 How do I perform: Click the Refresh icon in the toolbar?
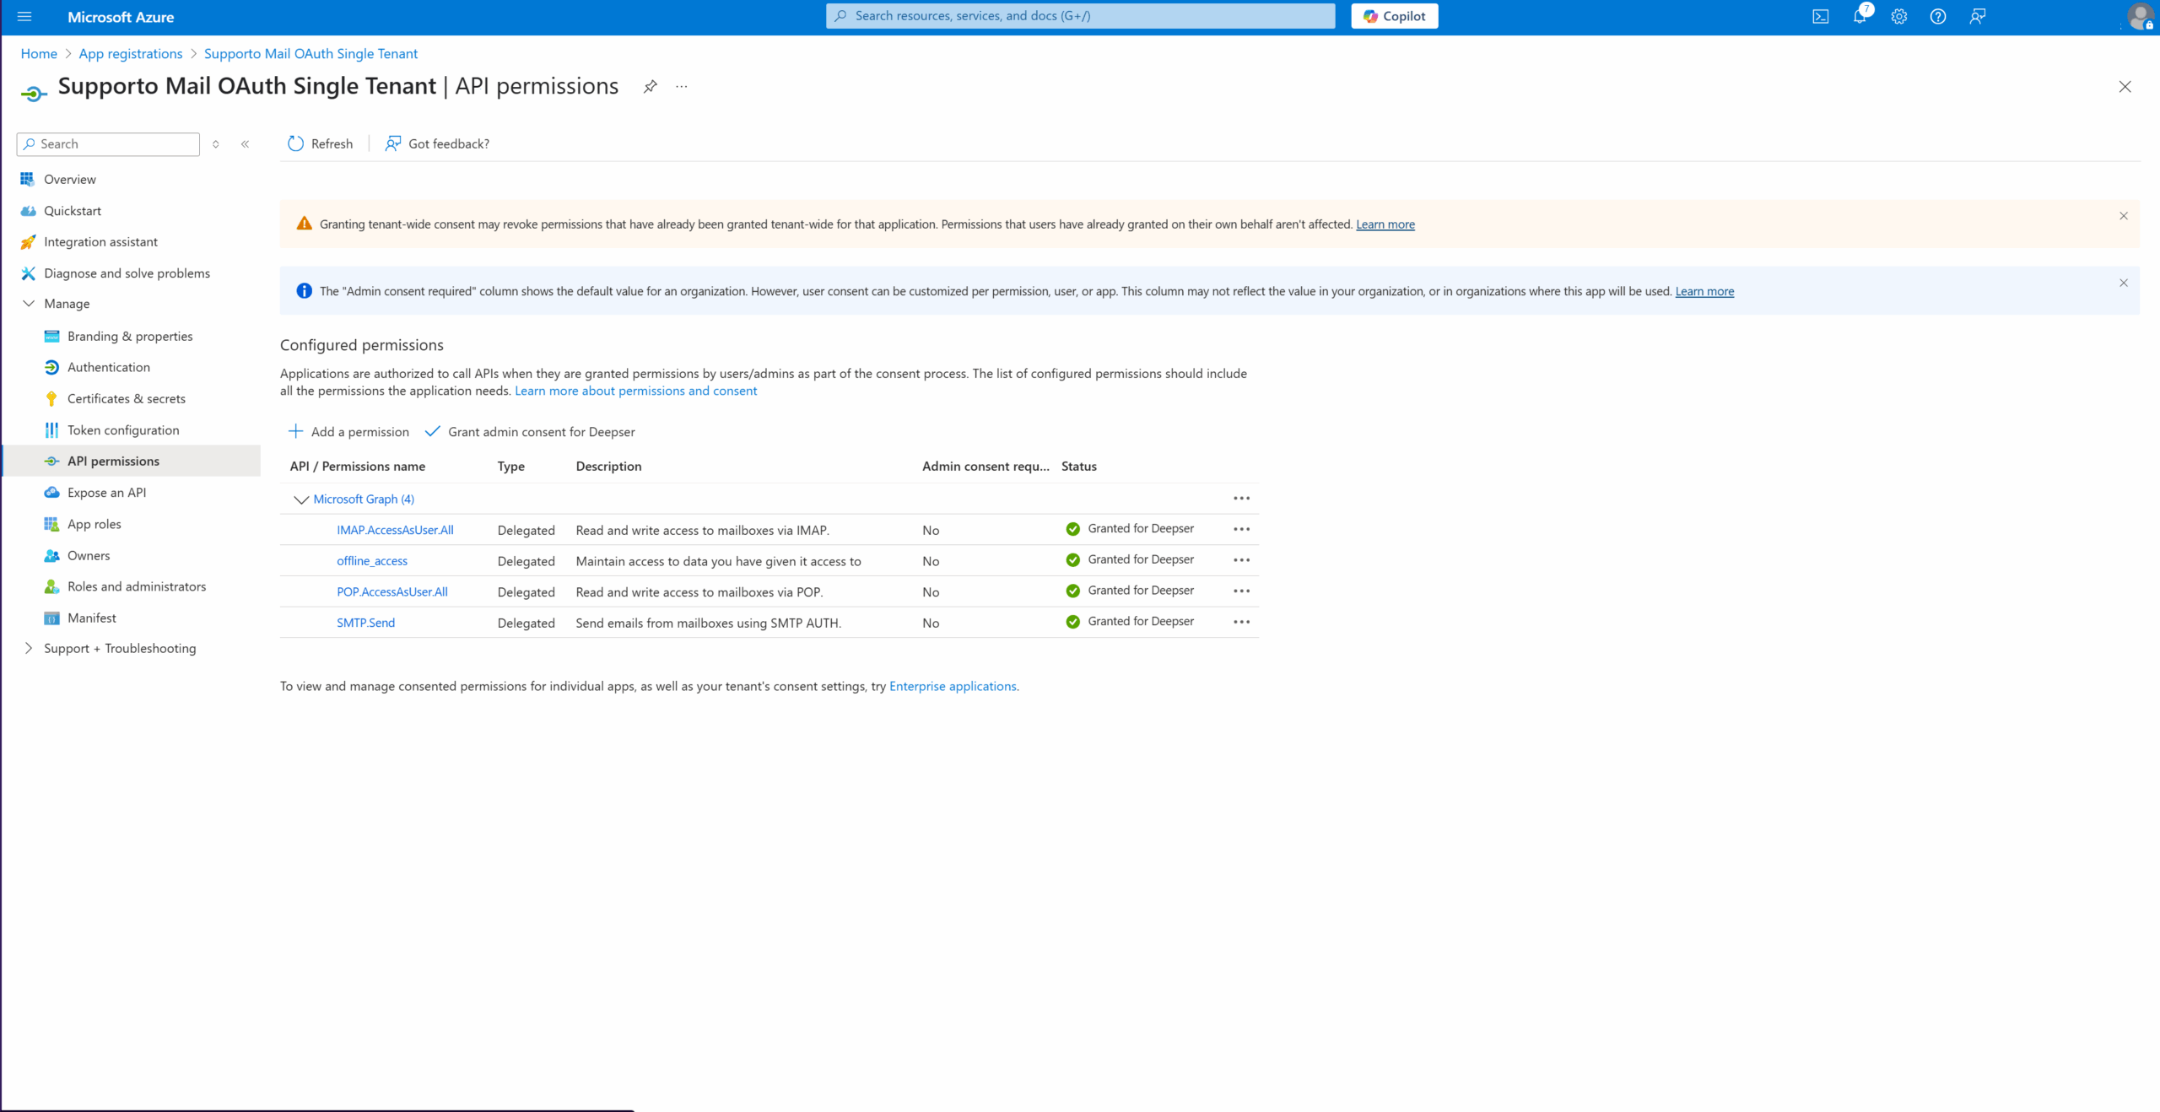295,143
